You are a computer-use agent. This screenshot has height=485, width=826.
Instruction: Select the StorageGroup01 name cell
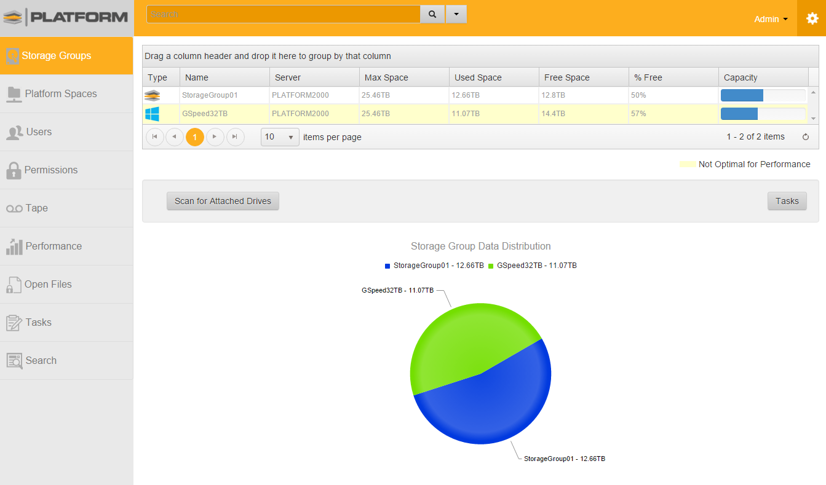[224, 95]
